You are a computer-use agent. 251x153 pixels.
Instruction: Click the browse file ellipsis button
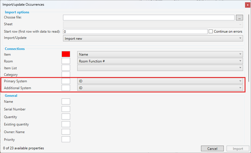[x=239, y=18]
